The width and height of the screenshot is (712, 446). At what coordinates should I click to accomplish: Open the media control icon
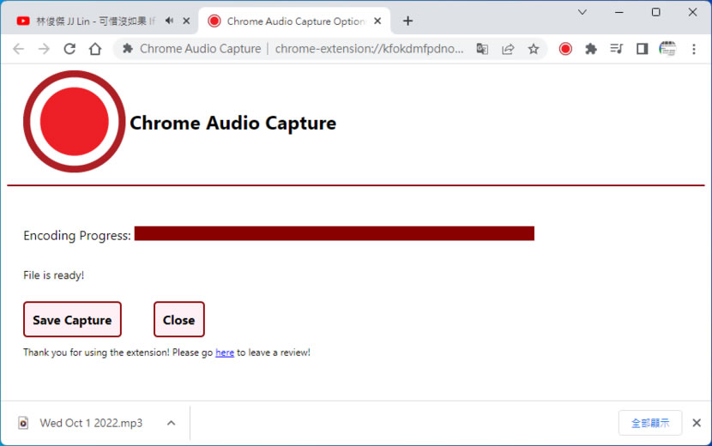coord(616,49)
